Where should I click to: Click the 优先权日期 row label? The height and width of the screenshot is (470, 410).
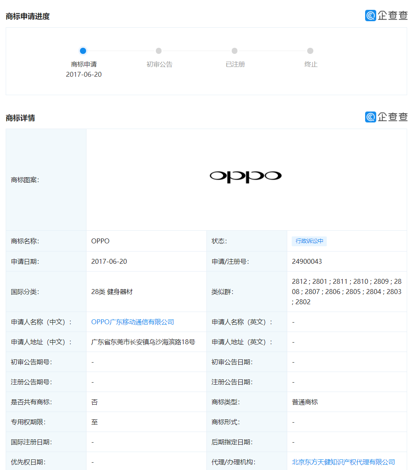click(x=28, y=462)
